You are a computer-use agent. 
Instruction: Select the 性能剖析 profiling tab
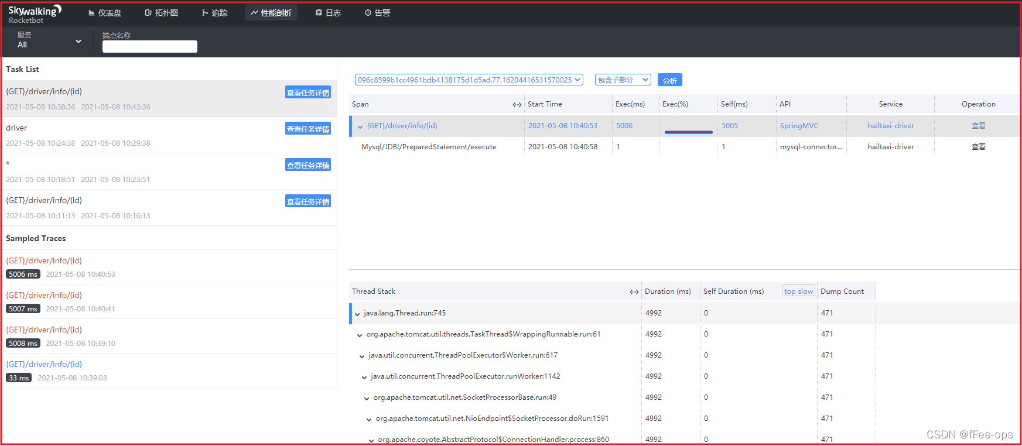point(271,13)
